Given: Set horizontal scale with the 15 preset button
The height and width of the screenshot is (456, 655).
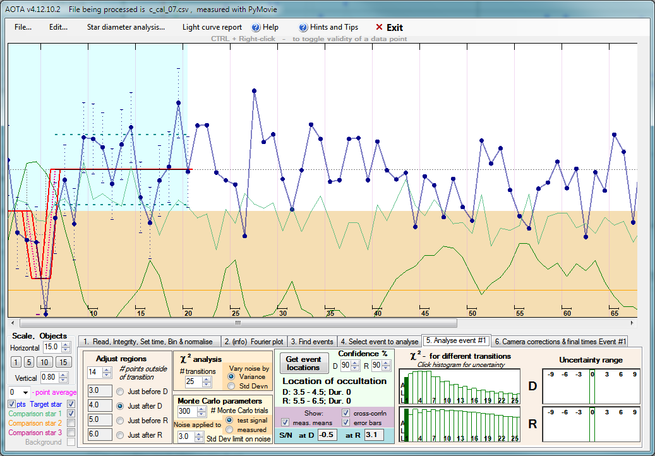Looking at the screenshot, I should point(63,362).
